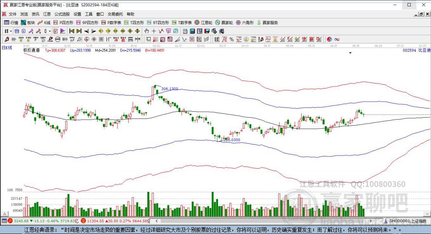Click the yin-yang ball icon

click(329, 39)
